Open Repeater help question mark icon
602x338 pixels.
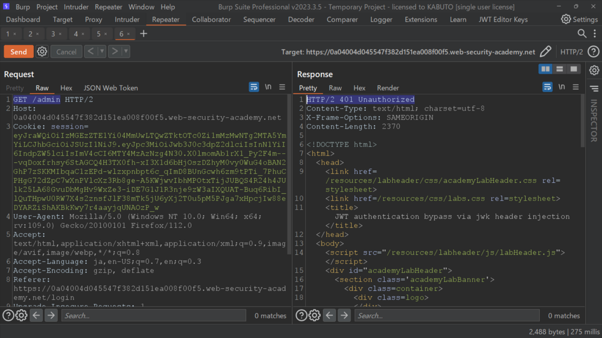click(x=593, y=52)
